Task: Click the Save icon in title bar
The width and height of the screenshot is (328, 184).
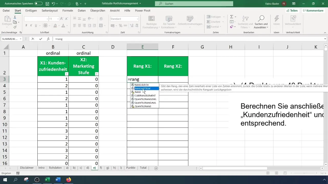Action: (47, 4)
